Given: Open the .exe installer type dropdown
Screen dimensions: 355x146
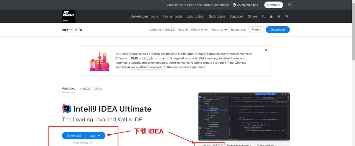Looking at the screenshot, I should (95, 135).
